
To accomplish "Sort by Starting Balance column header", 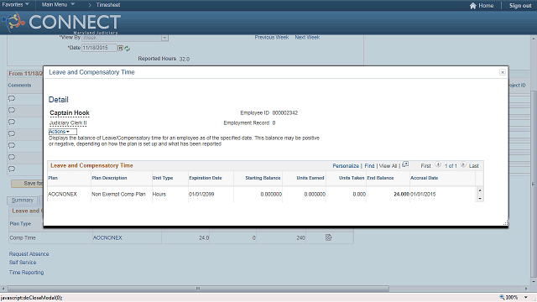I will (x=263, y=178).
